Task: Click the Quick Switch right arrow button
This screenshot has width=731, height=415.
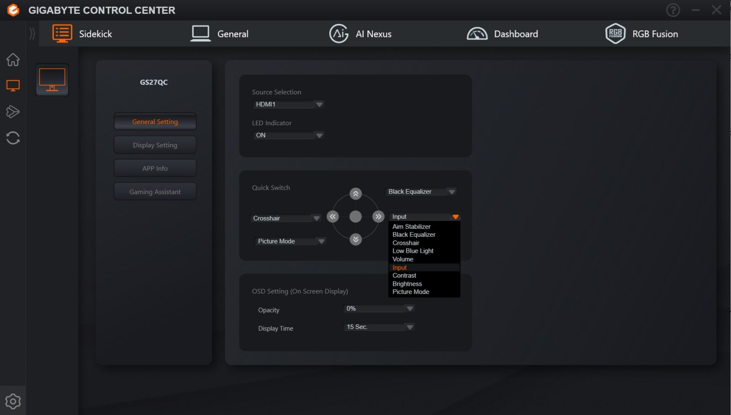Action: point(378,217)
